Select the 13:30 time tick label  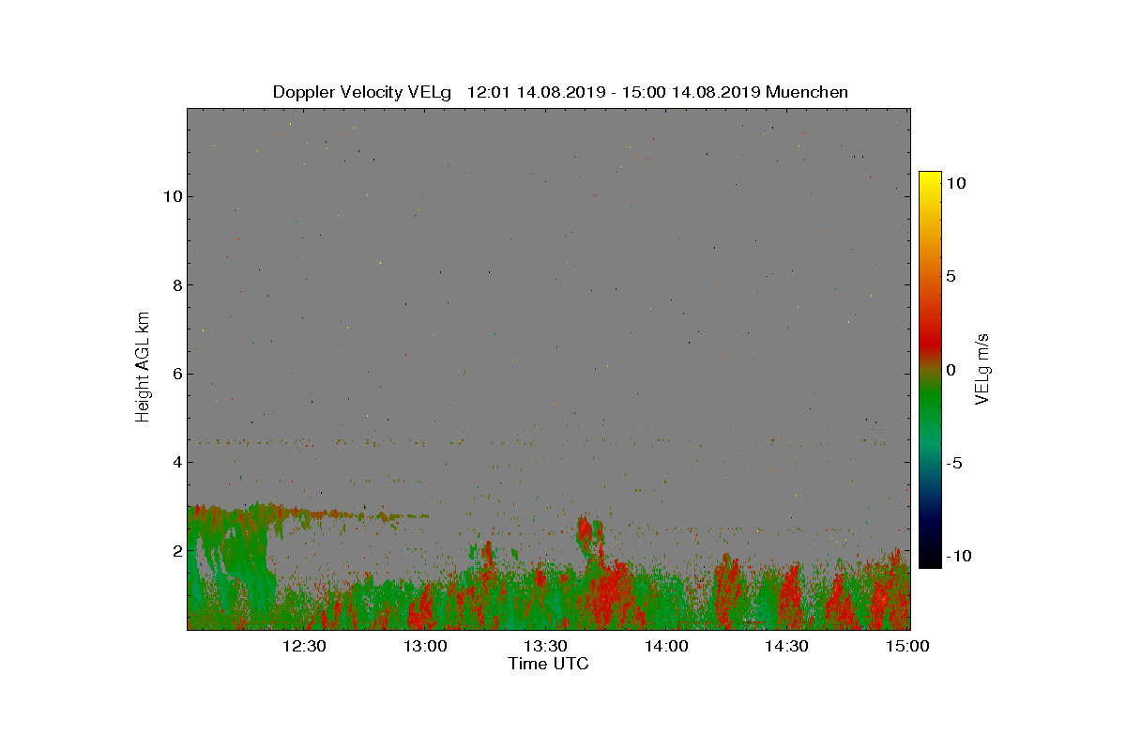tap(545, 646)
